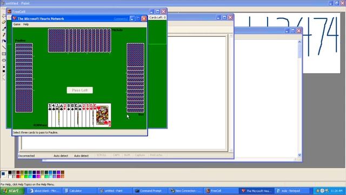Select Paint's Free-Form Select tool
This screenshot has height=195, width=346.
[4, 16]
